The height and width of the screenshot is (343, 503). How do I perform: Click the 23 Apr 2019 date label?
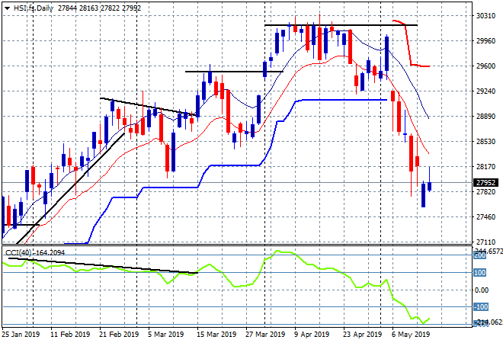pos(363,335)
